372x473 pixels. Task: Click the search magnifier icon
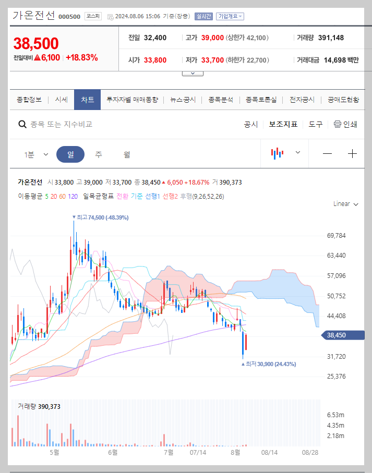coord(22,124)
